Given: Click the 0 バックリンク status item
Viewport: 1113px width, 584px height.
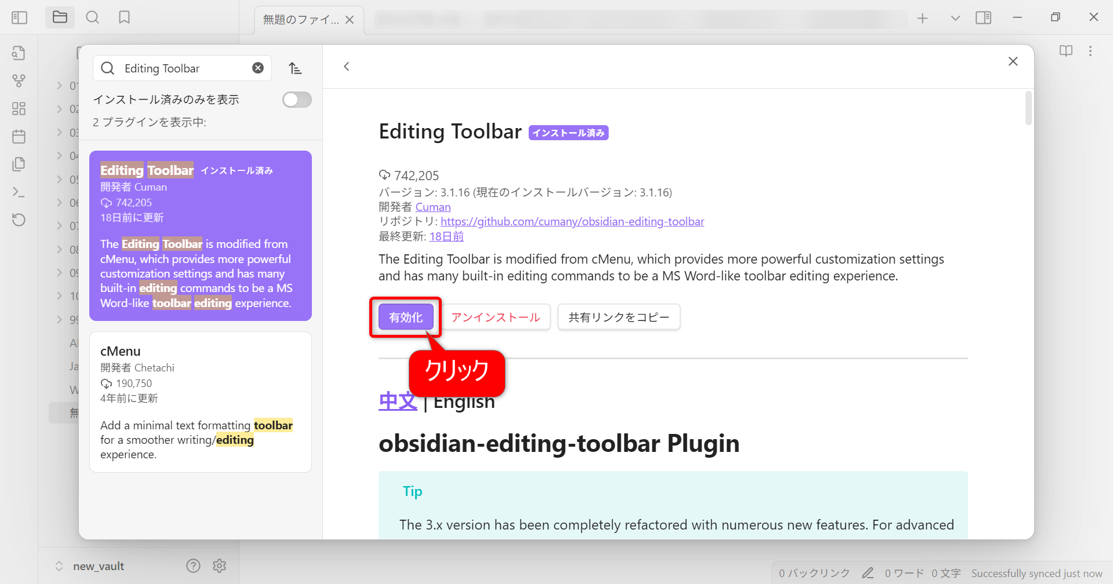Looking at the screenshot, I should (814, 573).
